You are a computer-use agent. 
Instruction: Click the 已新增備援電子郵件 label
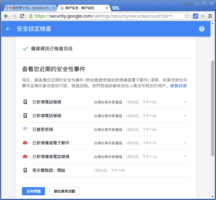coord(51,143)
